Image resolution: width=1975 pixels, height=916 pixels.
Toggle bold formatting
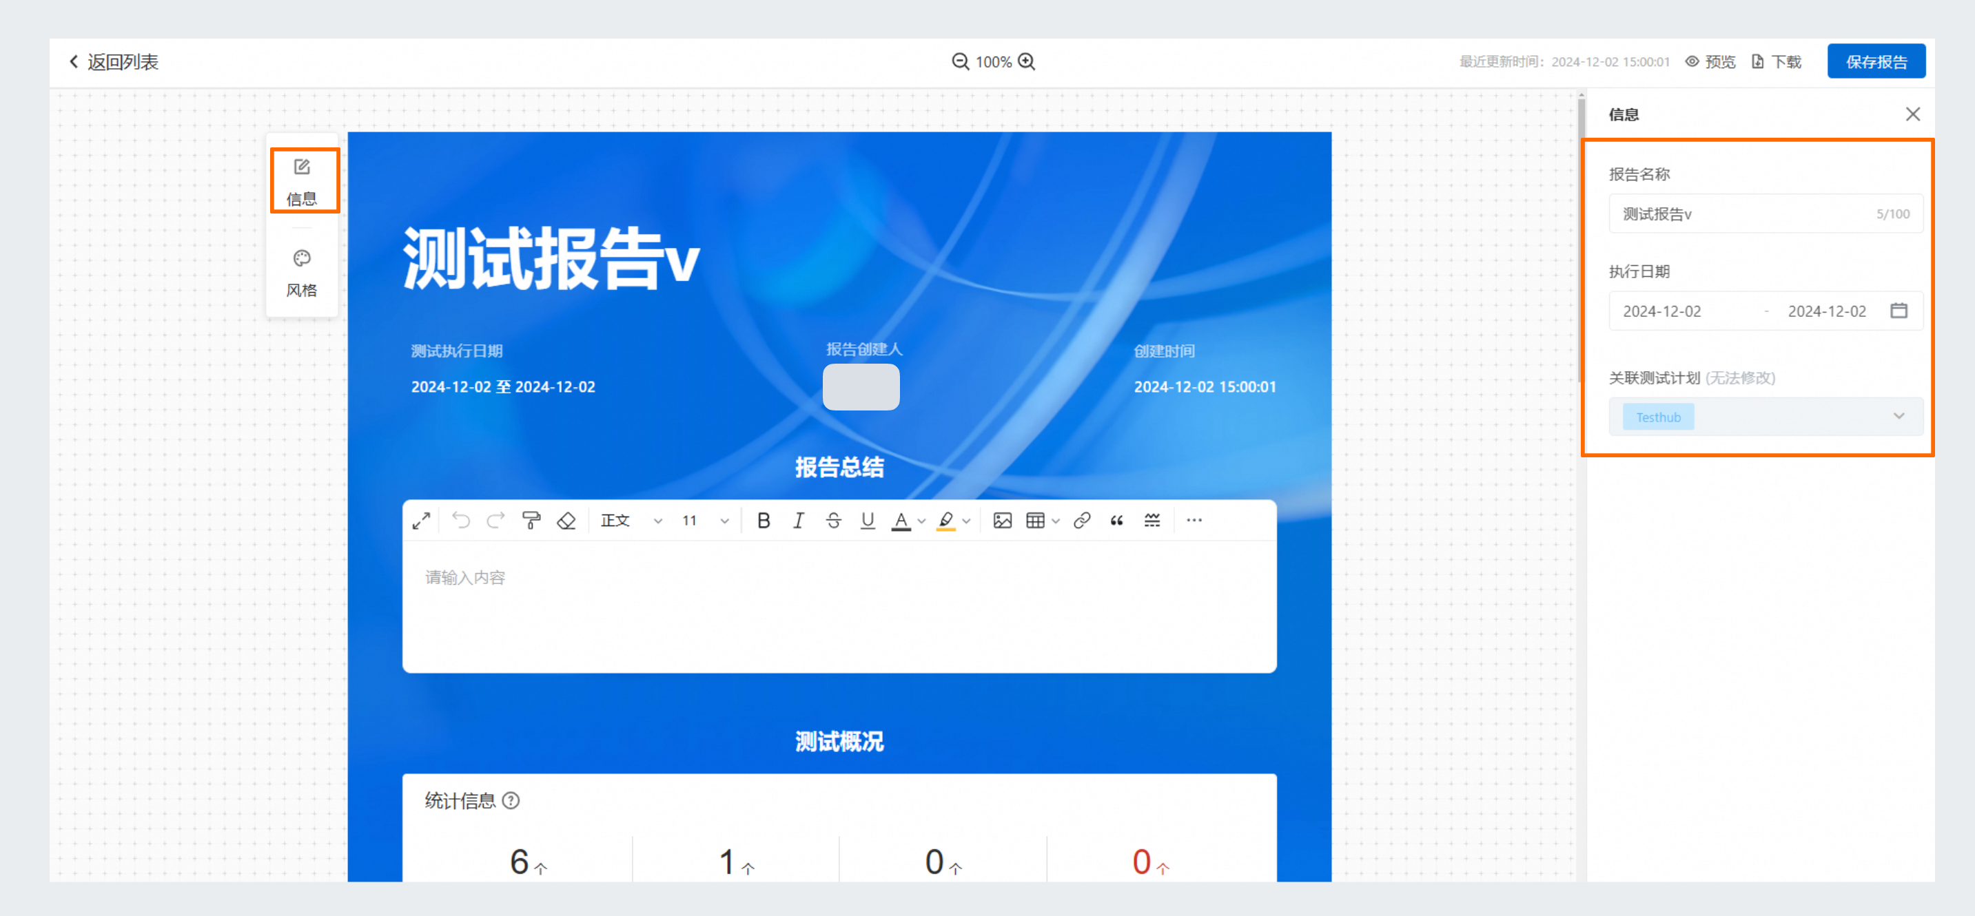[x=763, y=521]
